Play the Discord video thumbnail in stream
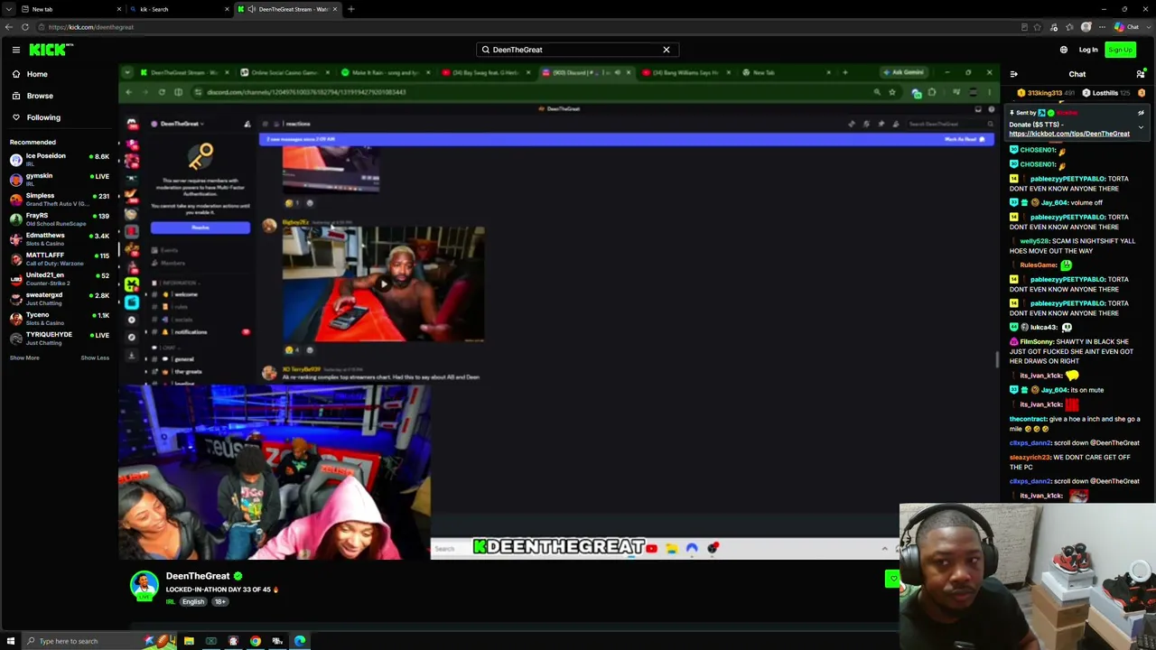The image size is (1156, 650). [384, 284]
